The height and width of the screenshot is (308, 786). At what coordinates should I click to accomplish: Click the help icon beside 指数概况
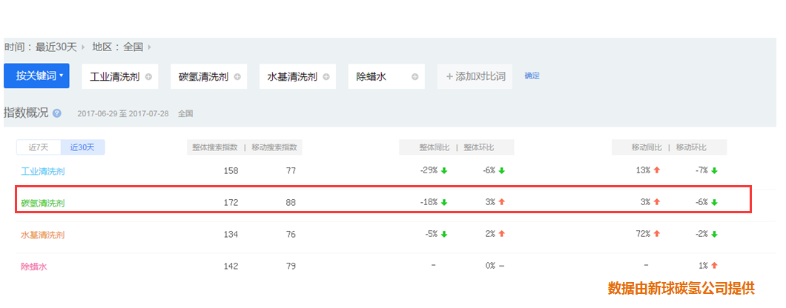(57, 113)
